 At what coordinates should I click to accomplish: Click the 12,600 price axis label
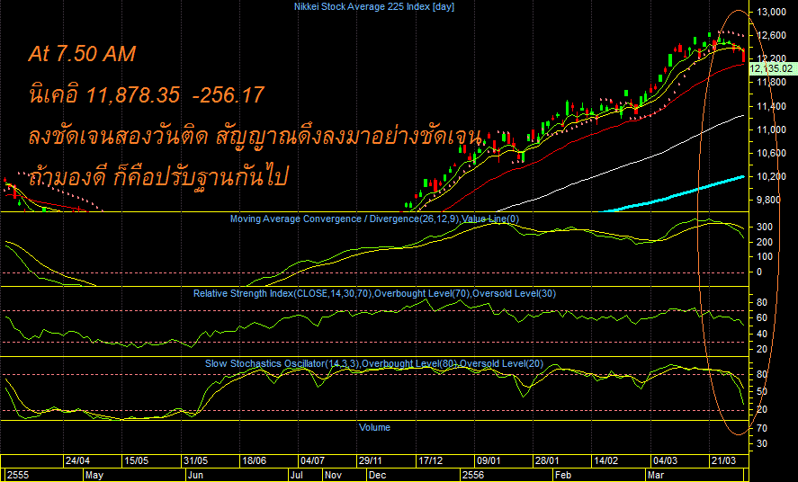tap(771, 35)
